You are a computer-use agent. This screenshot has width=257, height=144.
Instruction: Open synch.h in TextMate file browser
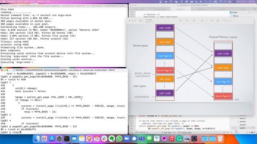coord(243,118)
